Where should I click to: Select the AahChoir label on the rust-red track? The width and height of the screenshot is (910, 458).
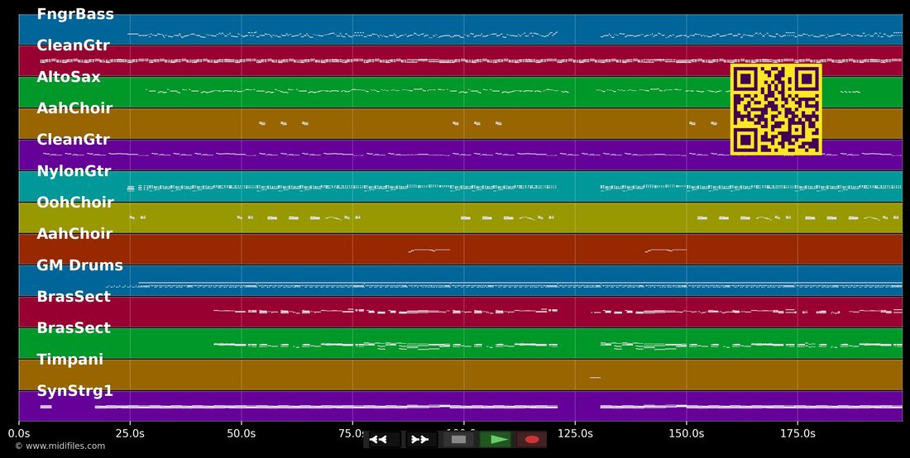pos(74,234)
